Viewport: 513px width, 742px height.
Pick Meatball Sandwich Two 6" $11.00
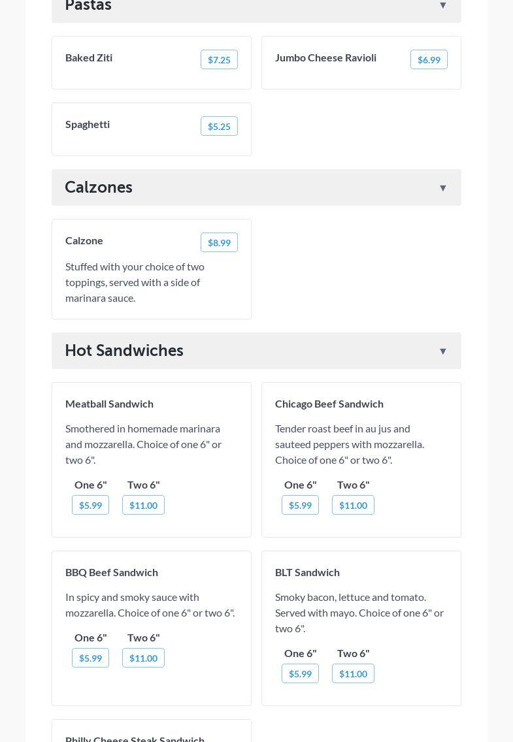coord(143,506)
